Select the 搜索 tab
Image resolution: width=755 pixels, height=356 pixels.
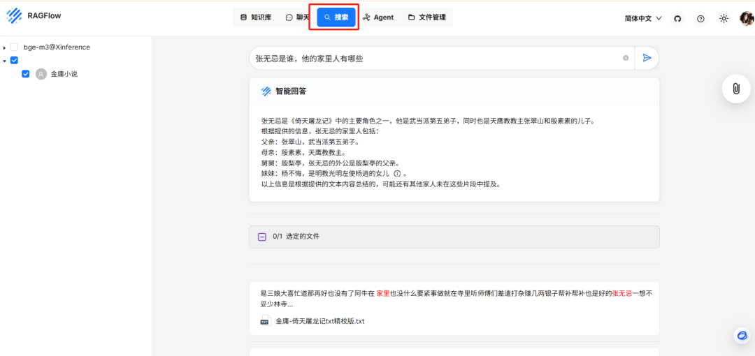tap(336, 17)
